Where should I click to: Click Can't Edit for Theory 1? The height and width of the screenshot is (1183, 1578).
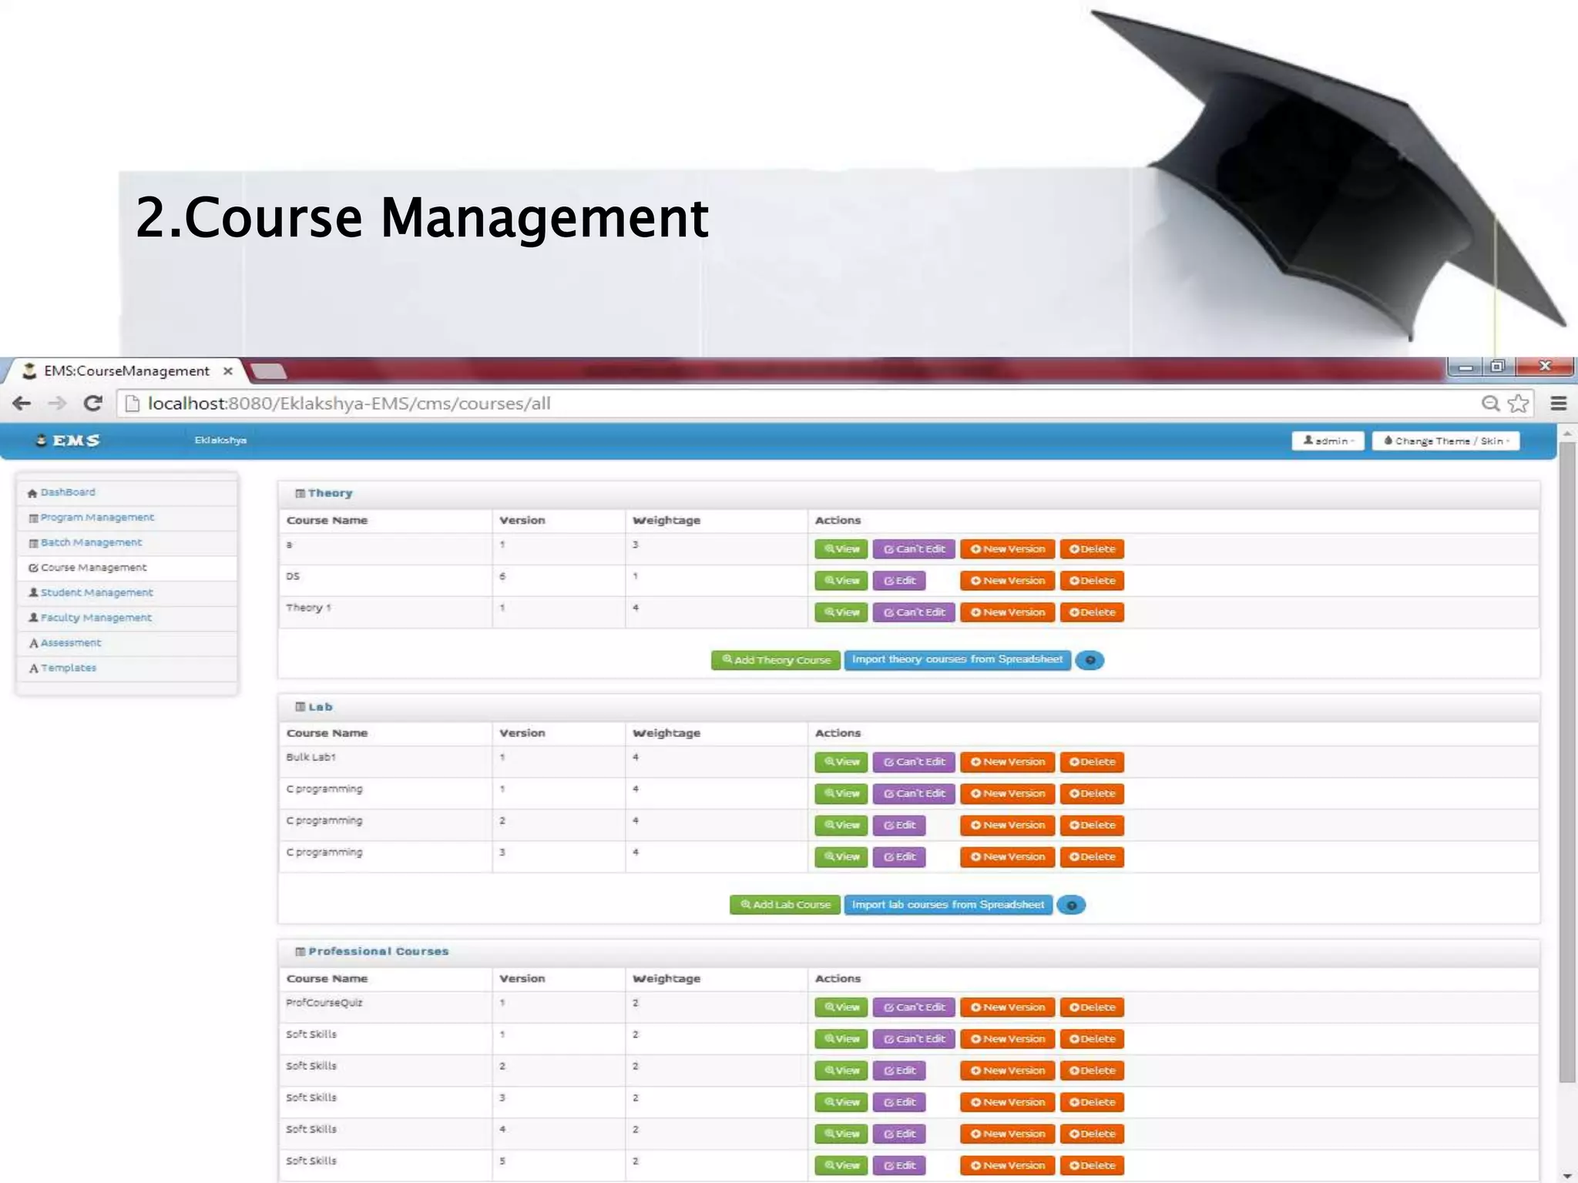(x=914, y=612)
